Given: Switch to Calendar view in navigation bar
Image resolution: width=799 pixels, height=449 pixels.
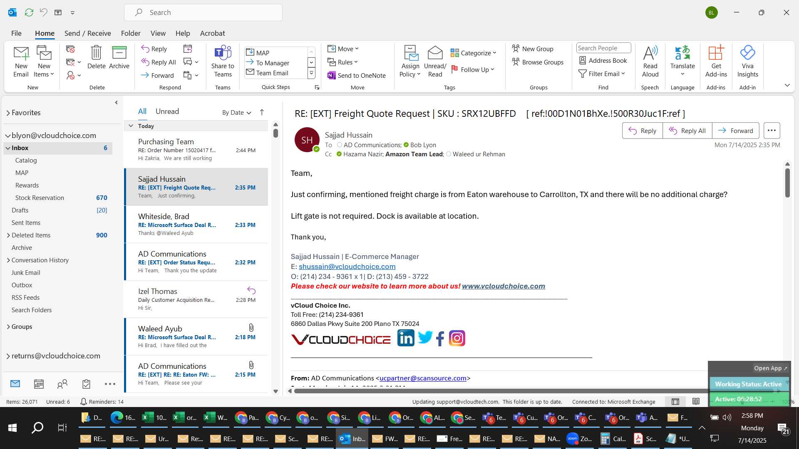Looking at the screenshot, I should click(39, 384).
